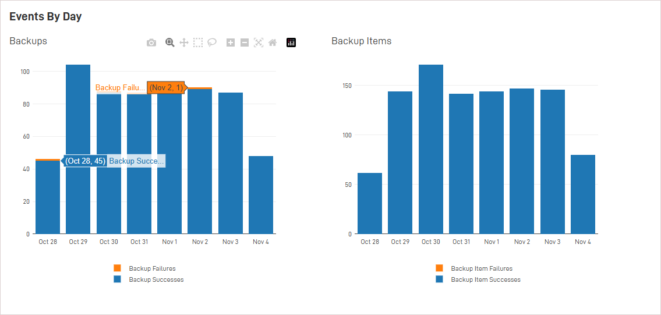Select the Zoom magnifier tool
Image resolution: width=661 pixels, height=315 pixels.
169,43
